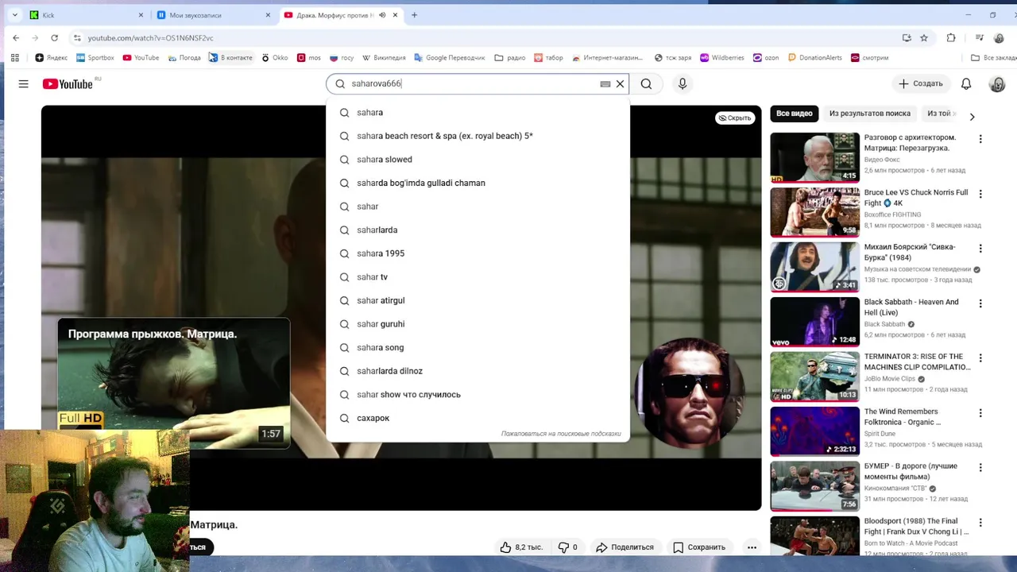Choose the suggestion "sahar show что случилось"
The width and height of the screenshot is (1017, 572).
pos(478,394)
